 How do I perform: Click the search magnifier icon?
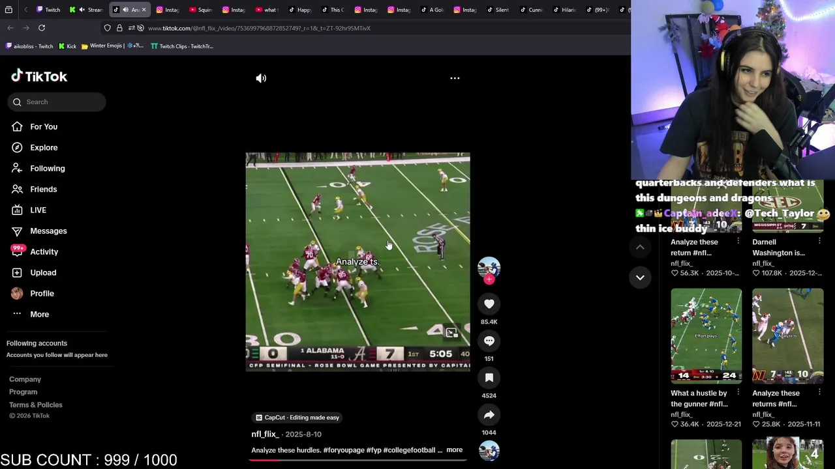(18, 102)
